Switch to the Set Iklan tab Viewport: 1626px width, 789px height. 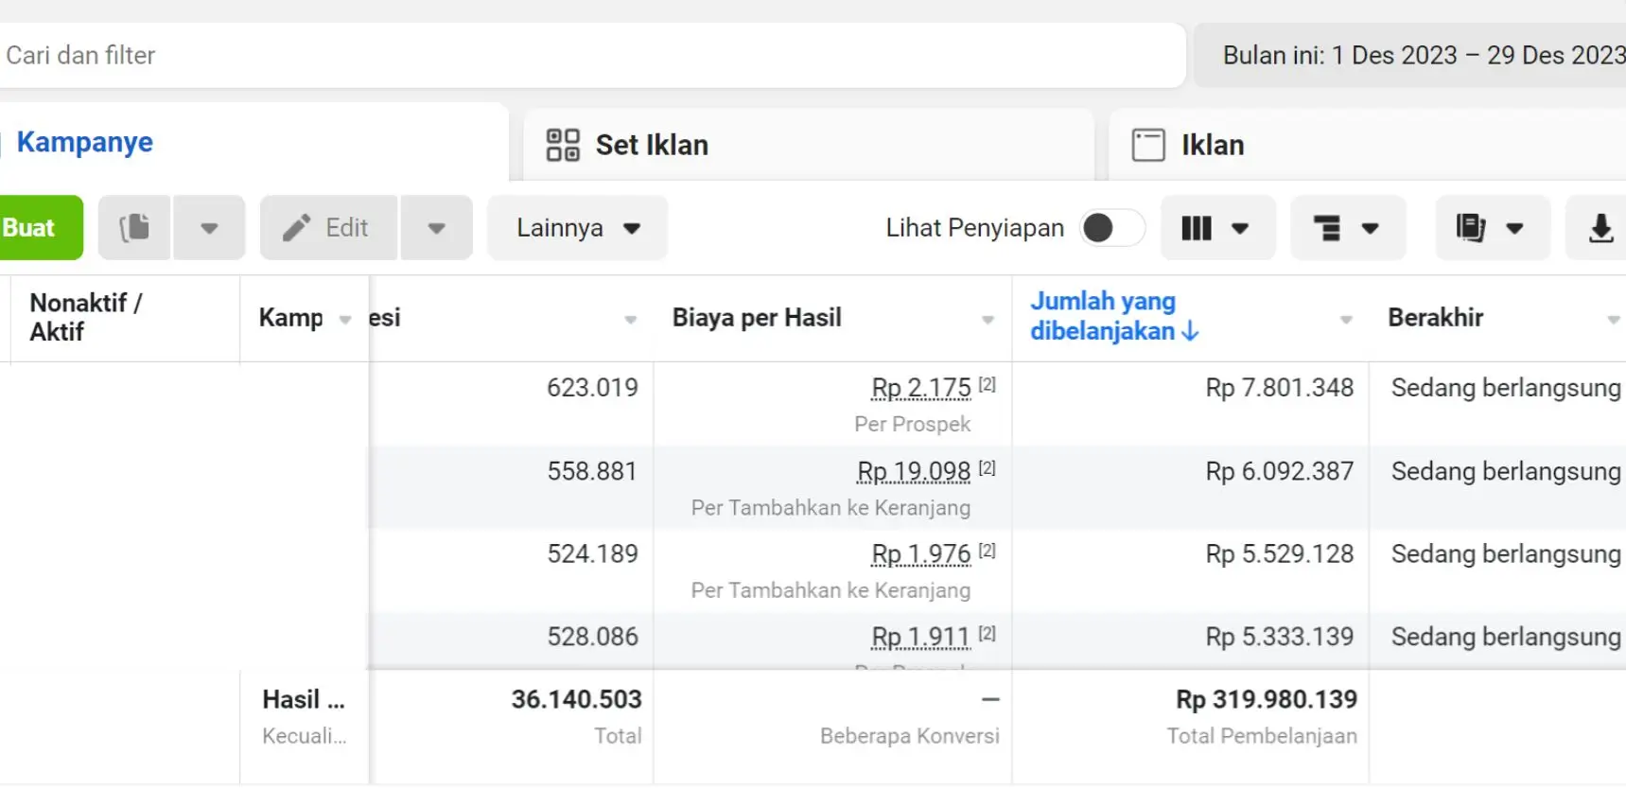coord(809,145)
